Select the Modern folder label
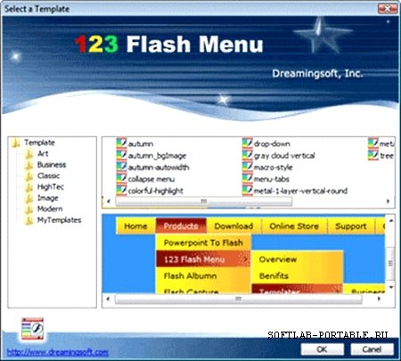 click(x=50, y=209)
